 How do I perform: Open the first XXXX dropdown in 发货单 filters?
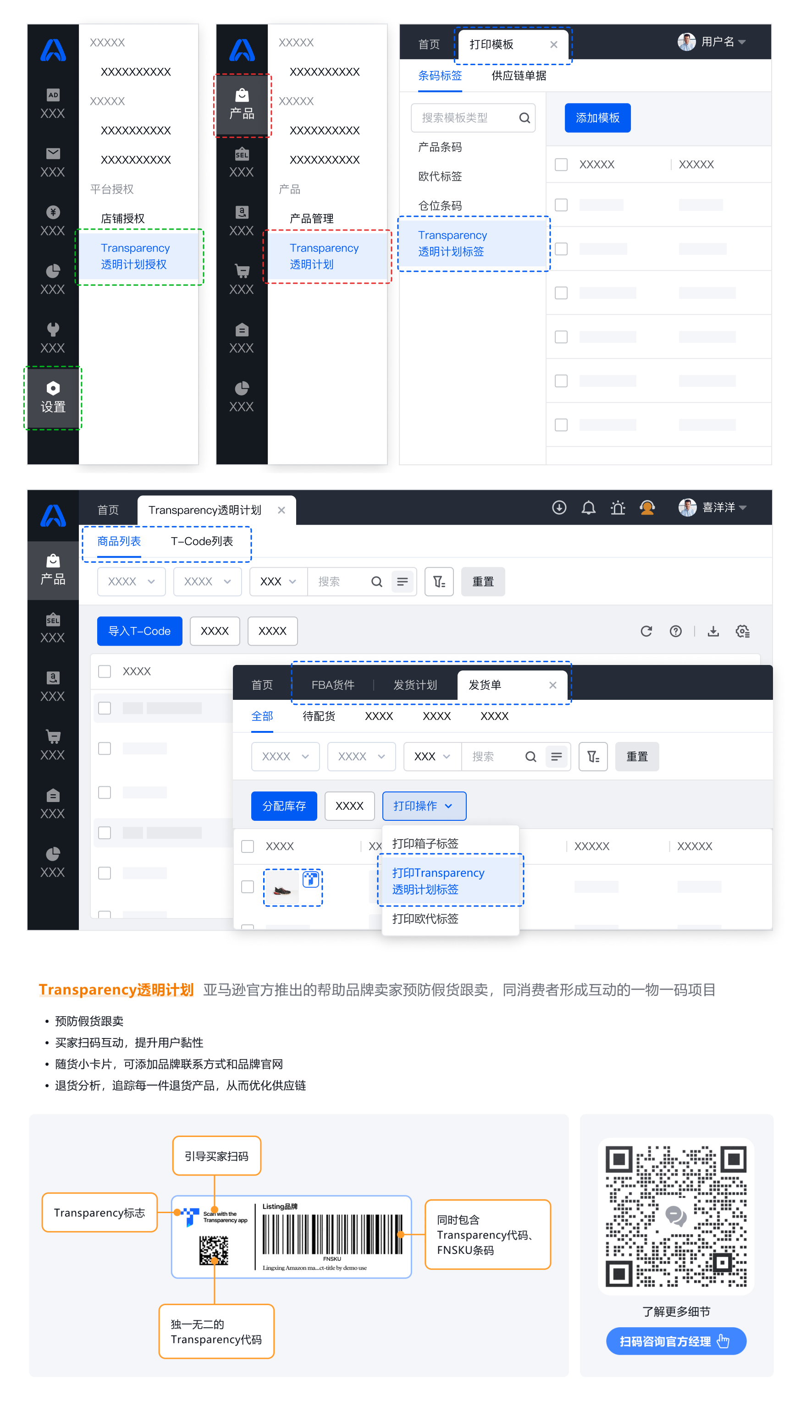coord(285,756)
